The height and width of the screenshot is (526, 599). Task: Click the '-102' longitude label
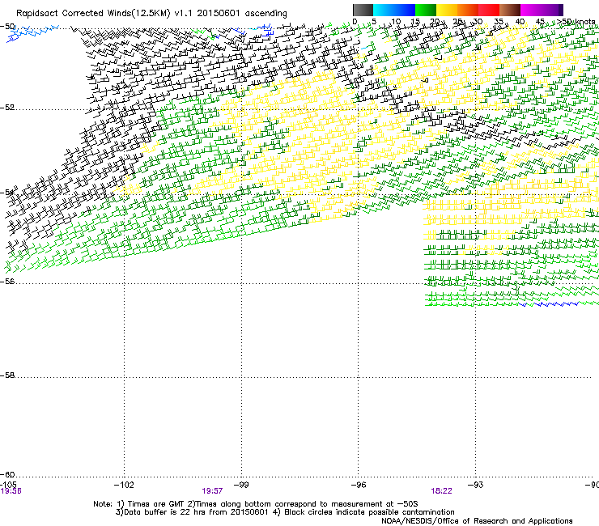[x=124, y=485]
